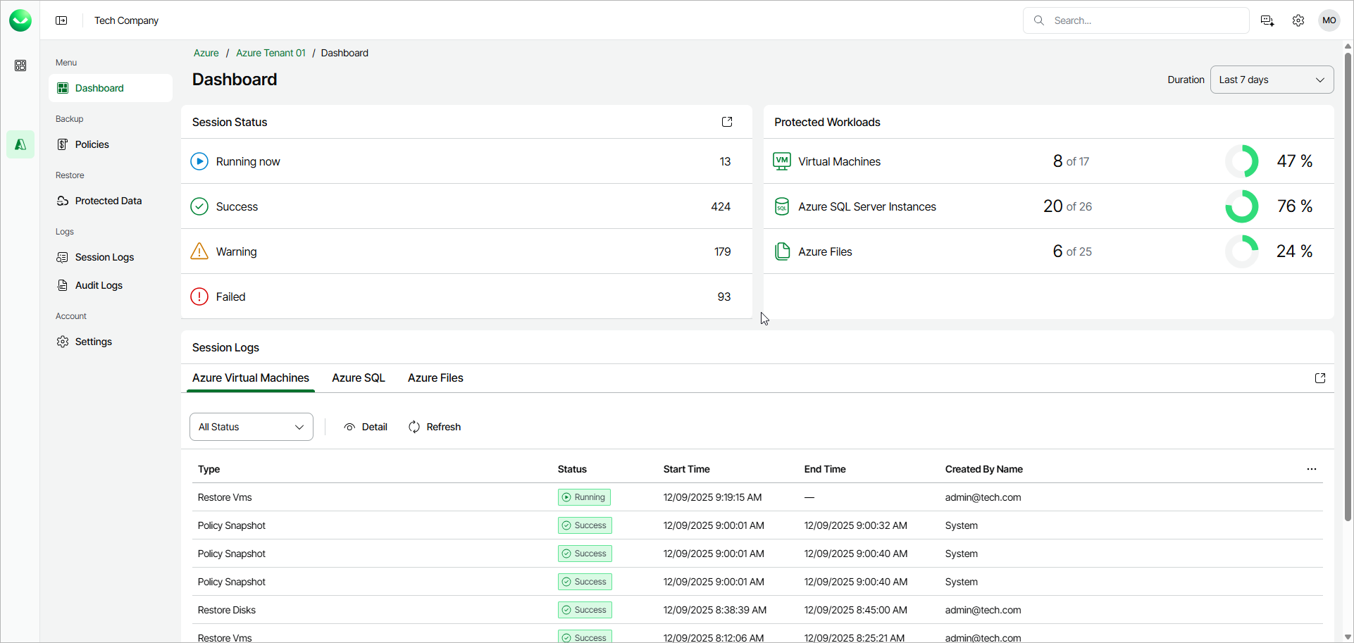This screenshot has height=643, width=1354.
Task: Open the grid apps icon in left rail
Action: [20, 65]
